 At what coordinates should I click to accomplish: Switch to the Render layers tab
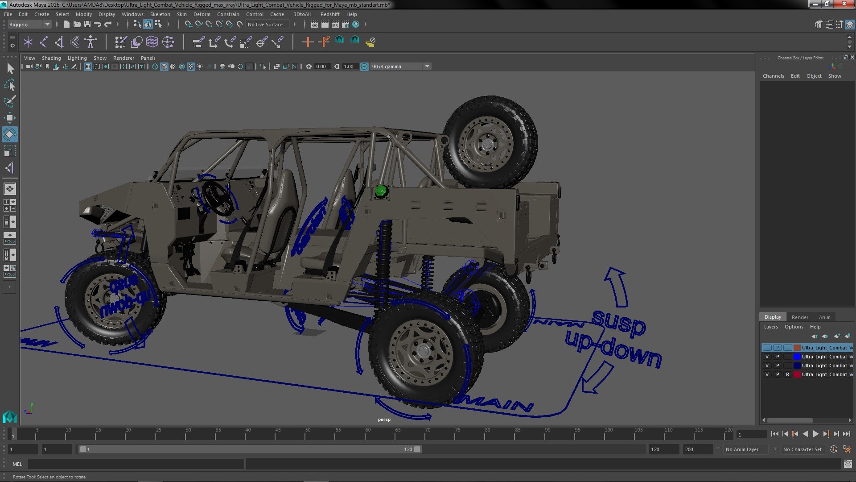coord(800,317)
